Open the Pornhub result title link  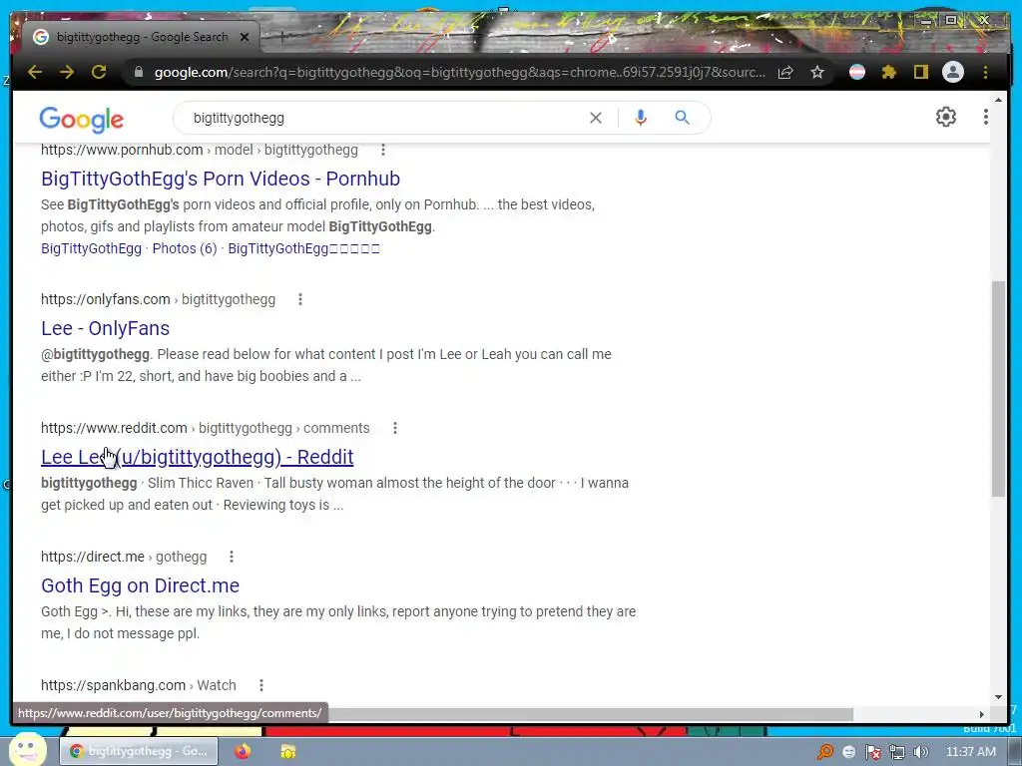221,179
